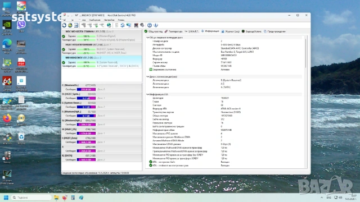Click the blue question mark help icon
Image resolution: width=360 pixels, height=202 pixels.
[x=150, y=25]
